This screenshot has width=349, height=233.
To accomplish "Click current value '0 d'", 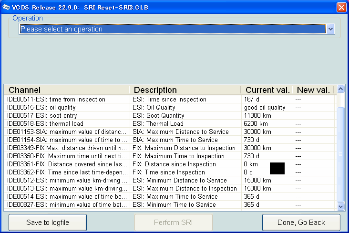I will [248, 172].
